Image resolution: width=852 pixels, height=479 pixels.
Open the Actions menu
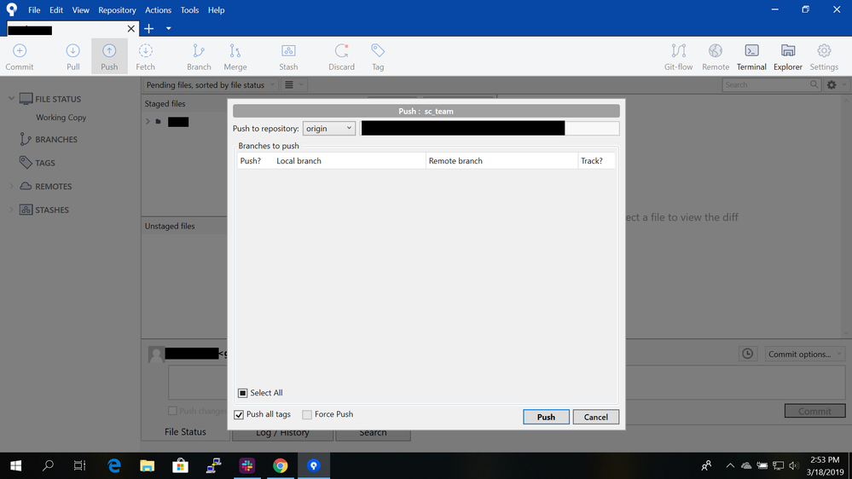point(158,9)
